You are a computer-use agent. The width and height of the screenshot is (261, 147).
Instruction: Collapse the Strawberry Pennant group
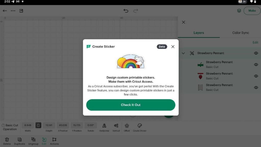tap(183, 53)
